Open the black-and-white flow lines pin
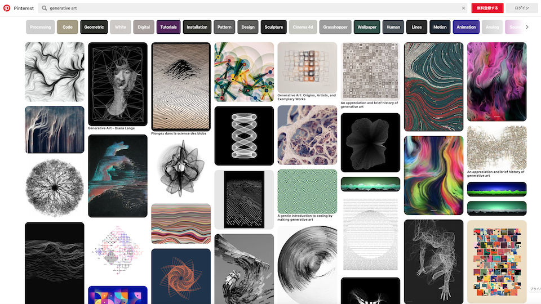541x304 pixels. [x=55, y=72]
